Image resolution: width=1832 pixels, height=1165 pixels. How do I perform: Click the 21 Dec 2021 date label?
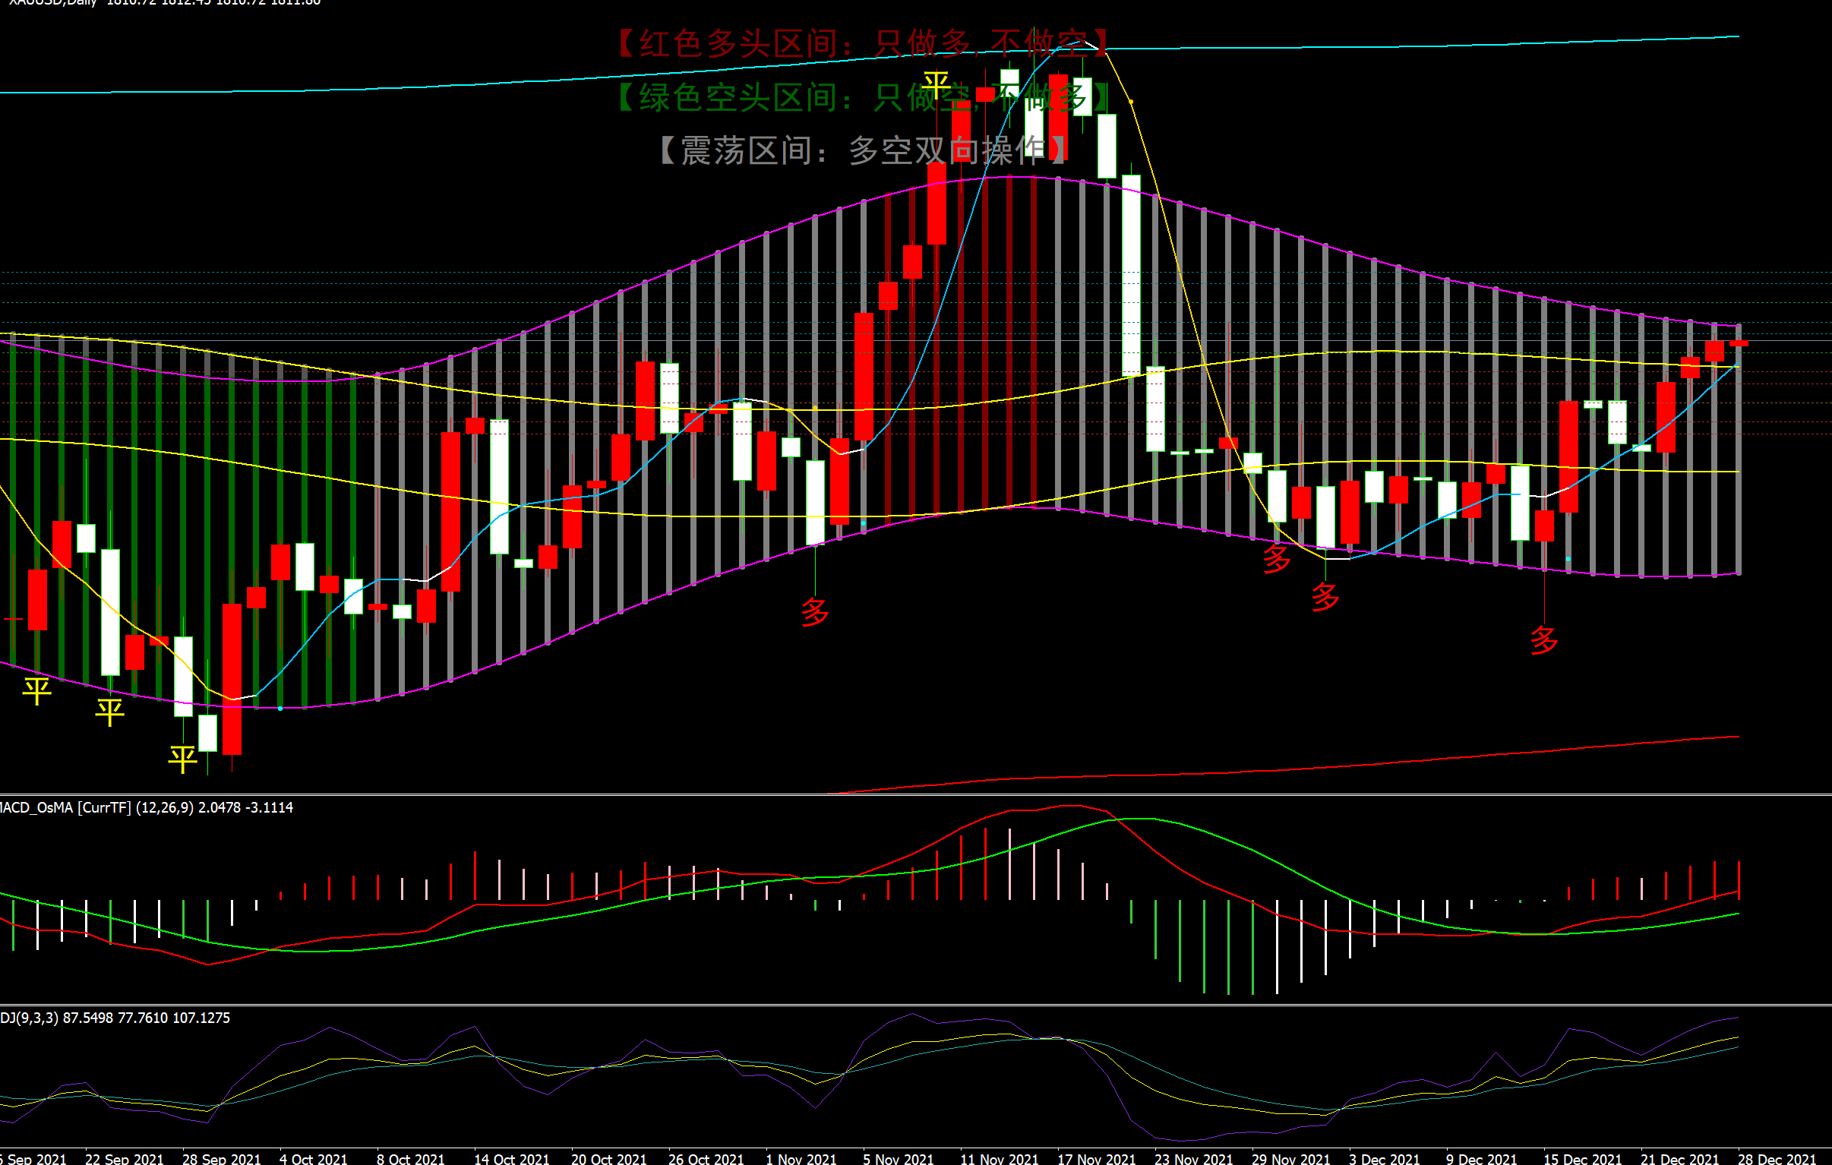pyautogui.click(x=1679, y=1158)
